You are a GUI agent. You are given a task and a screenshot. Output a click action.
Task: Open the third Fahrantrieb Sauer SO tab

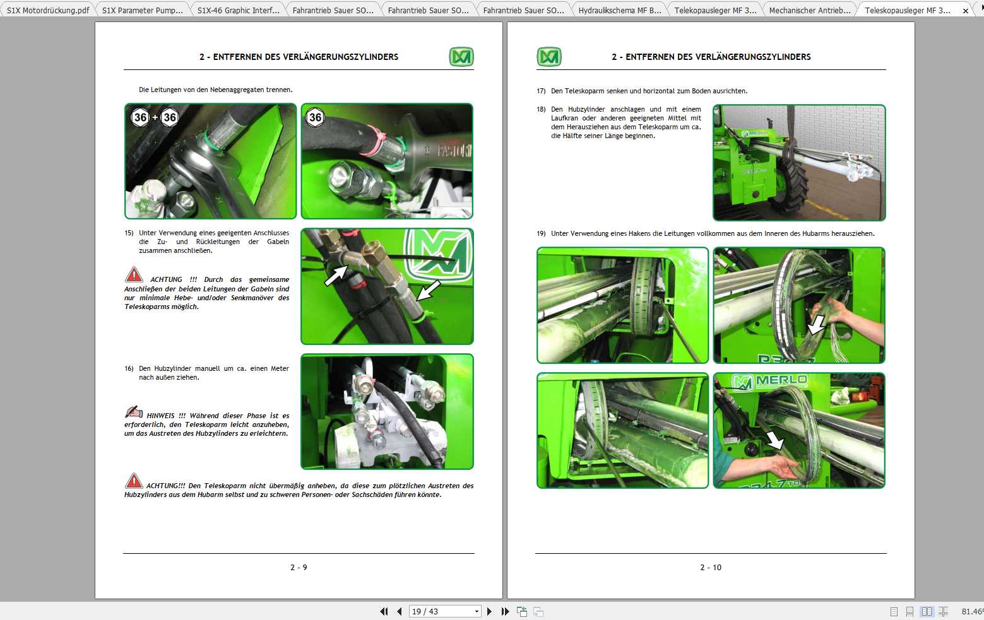pos(524,10)
